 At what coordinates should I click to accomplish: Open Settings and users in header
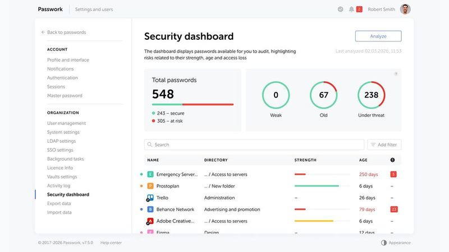tap(94, 10)
